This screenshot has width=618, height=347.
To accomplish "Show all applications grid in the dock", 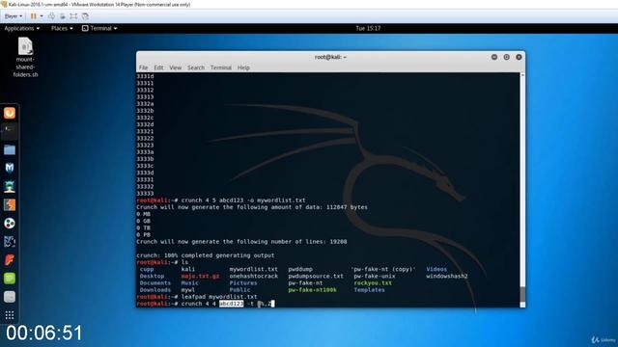I will pyautogui.click(x=10, y=315).
